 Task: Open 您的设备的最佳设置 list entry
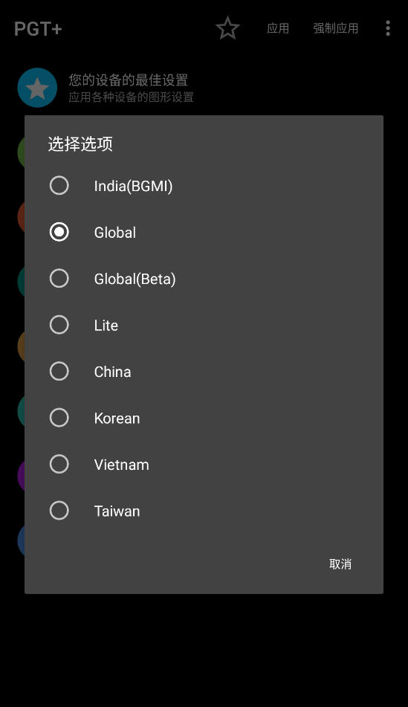[204, 88]
